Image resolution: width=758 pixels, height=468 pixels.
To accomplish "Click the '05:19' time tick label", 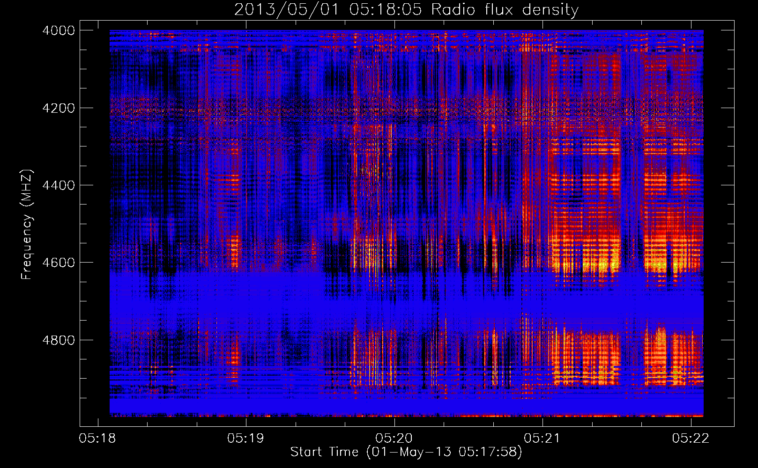I will tap(245, 438).
